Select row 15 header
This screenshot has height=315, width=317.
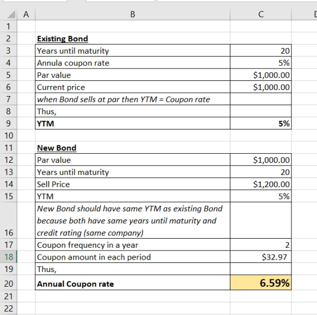pos(8,196)
